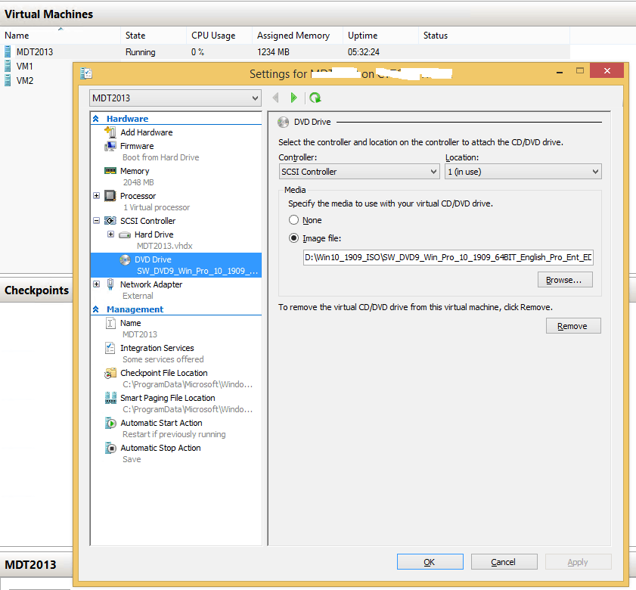Click the Automatic Start Action icon
Image resolution: width=636 pixels, height=590 pixels.
(x=110, y=423)
